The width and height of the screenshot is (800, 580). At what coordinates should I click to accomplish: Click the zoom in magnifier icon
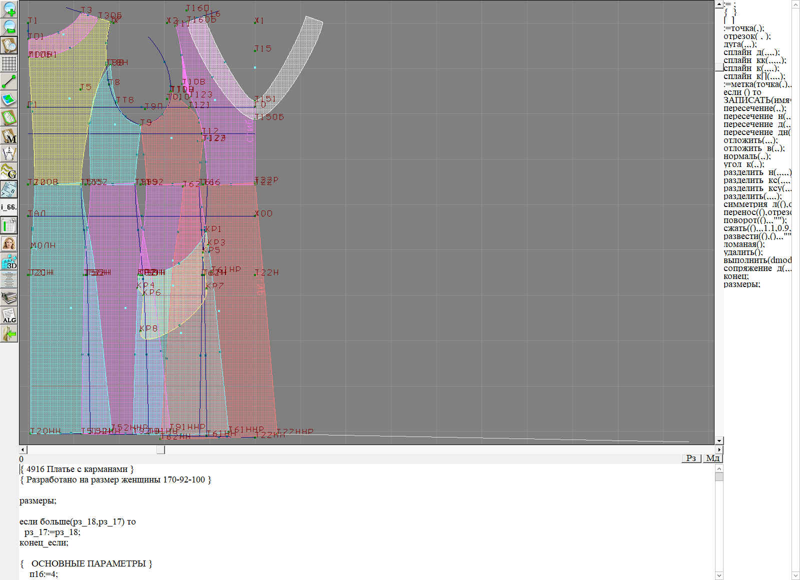(9, 9)
